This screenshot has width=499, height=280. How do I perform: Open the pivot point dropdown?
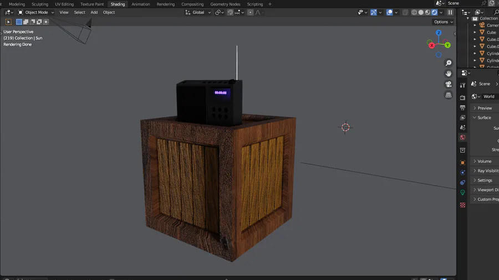(219, 12)
